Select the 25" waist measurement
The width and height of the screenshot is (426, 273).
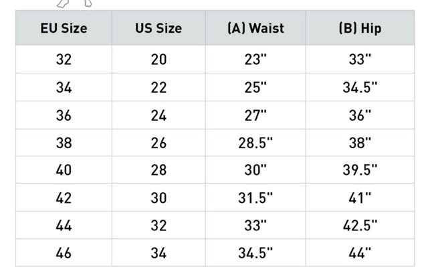pyautogui.click(x=255, y=87)
